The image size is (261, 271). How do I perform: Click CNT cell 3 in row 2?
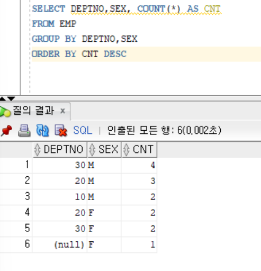point(139,181)
